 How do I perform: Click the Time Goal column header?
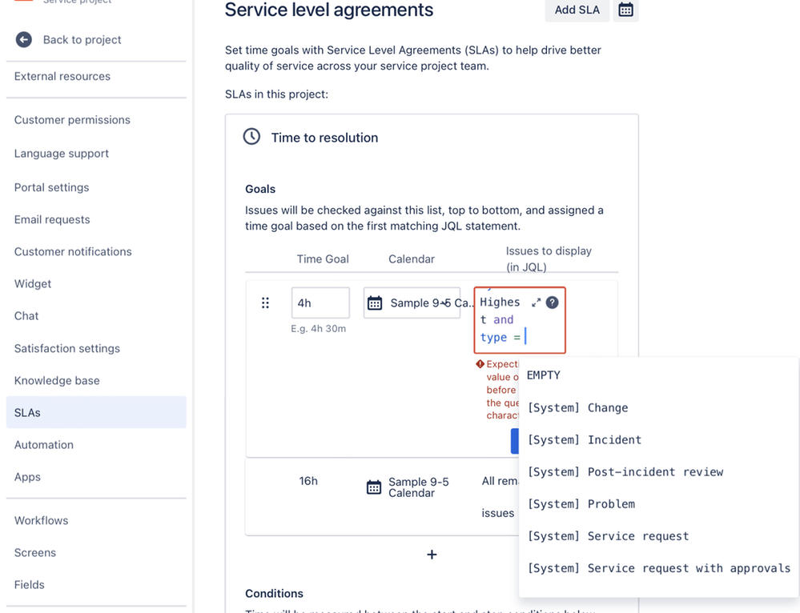point(323,259)
